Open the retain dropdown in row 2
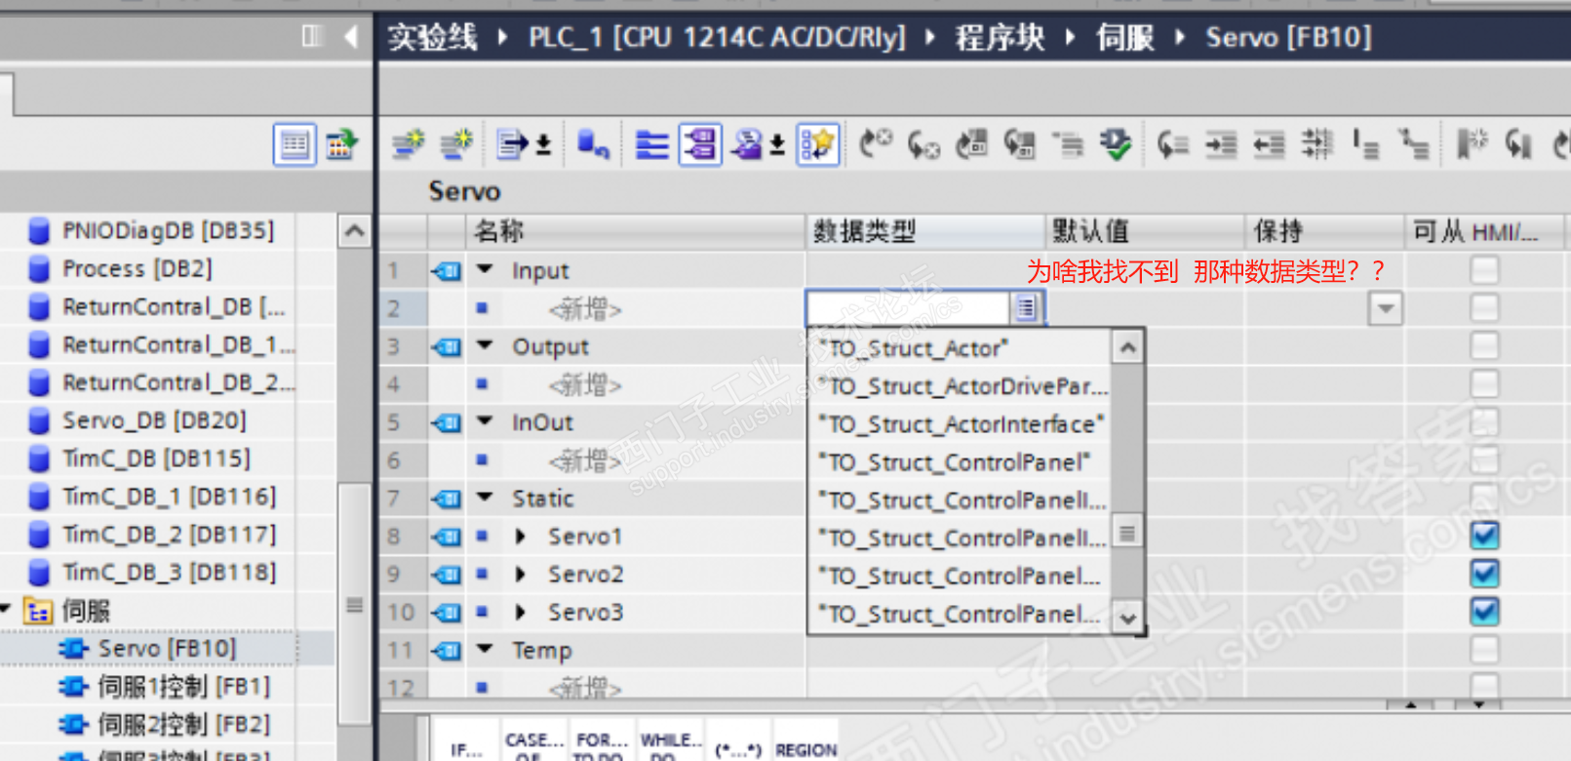This screenshot has height=761, width=1571. point(1385,308)
